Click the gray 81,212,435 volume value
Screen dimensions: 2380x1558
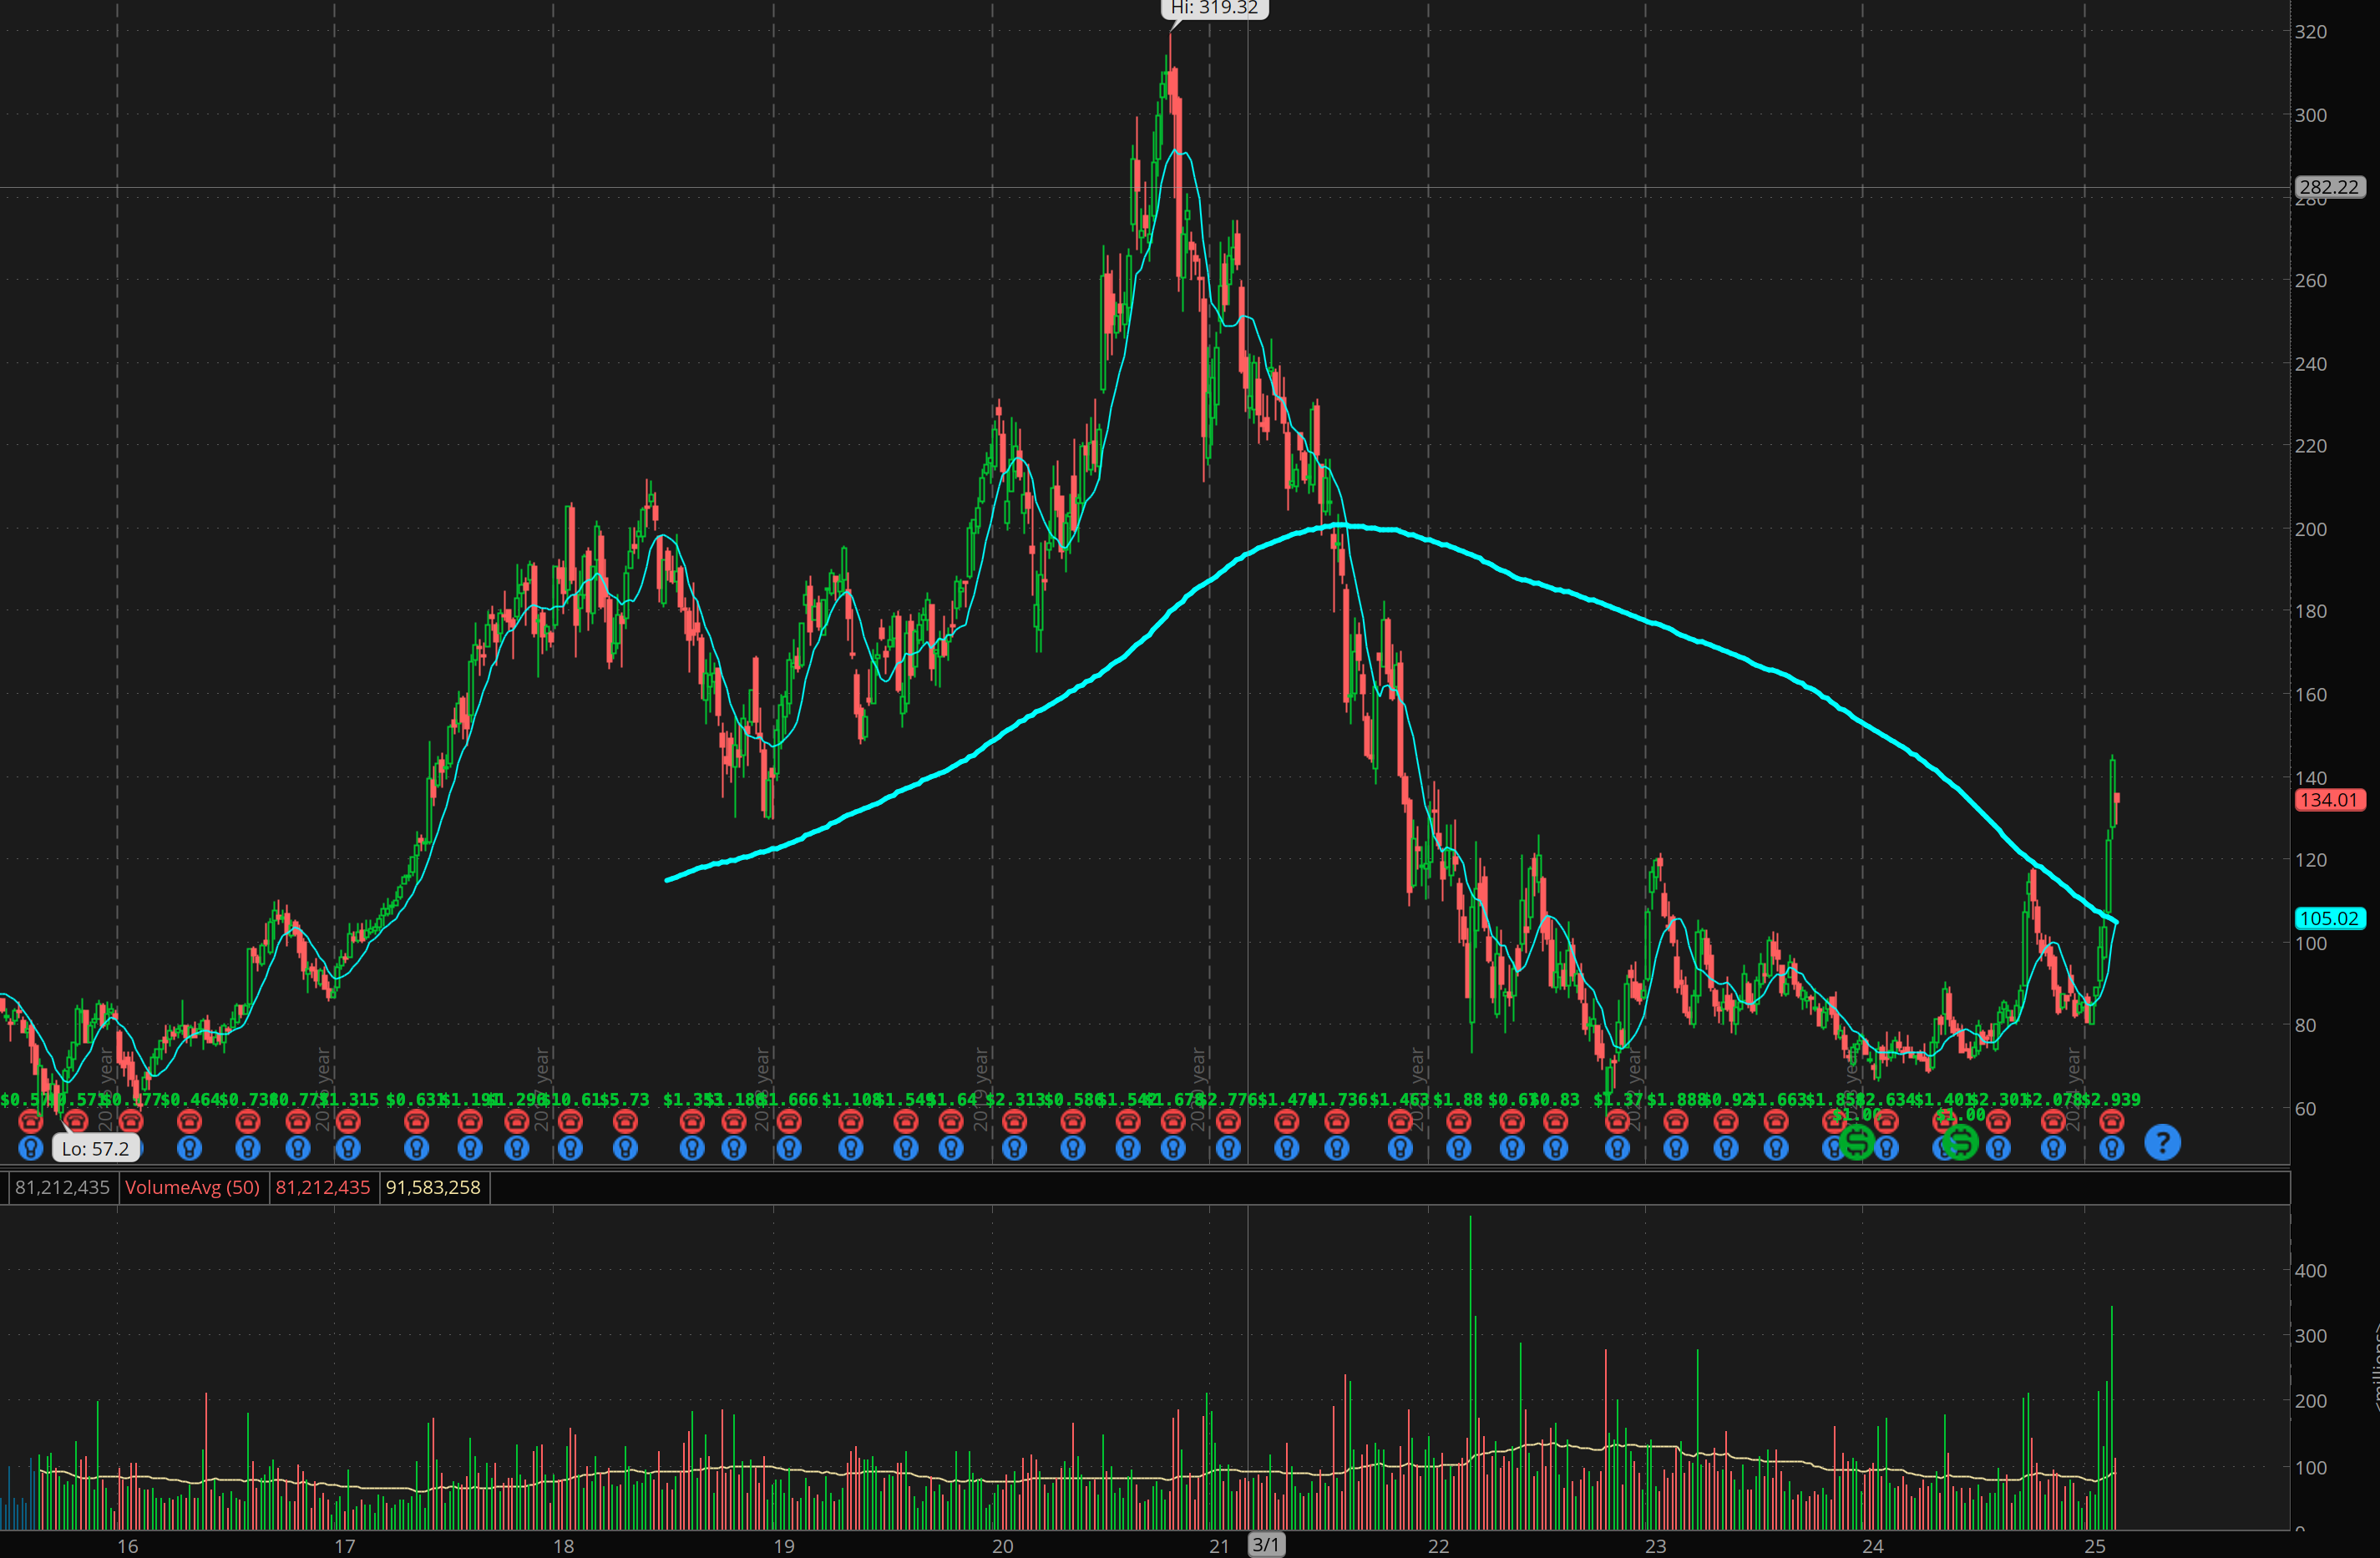click(x=62, y=1187)
